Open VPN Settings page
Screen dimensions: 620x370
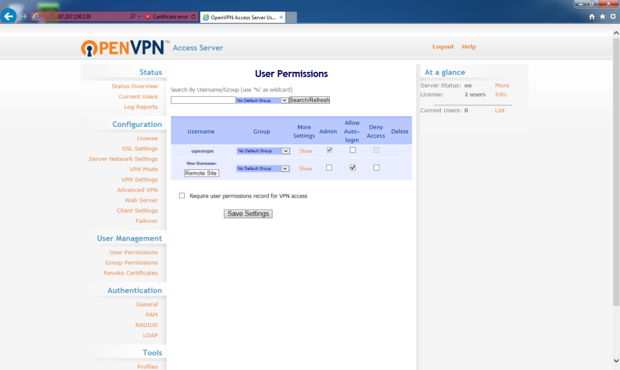tap(139, 180)
